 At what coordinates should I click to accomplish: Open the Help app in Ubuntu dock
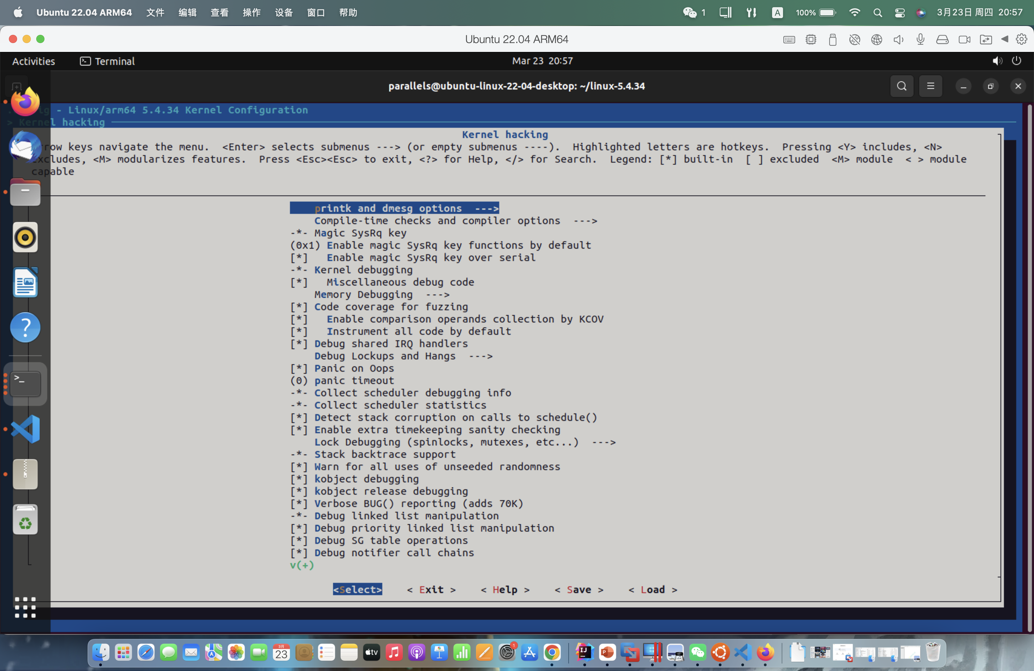(x=25, y=328)
